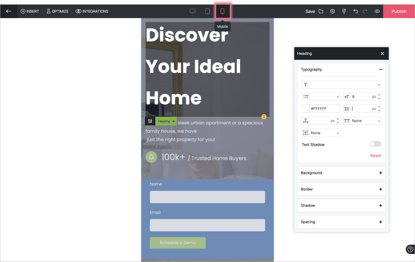Click the green bell icon

tap(151, 157)
